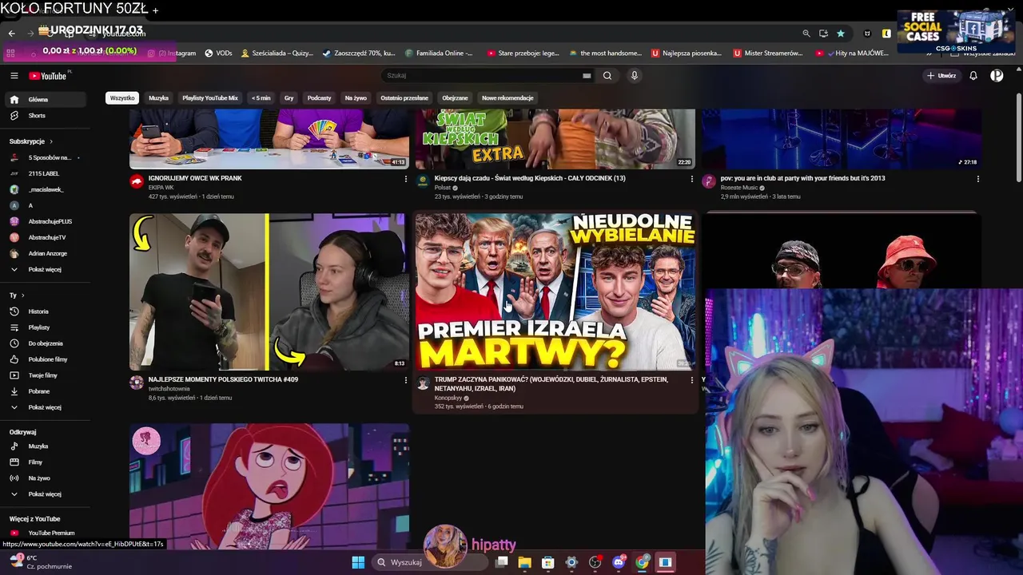Click the YouTube logo
The image size is (1023, 575).
click(x=48, y=76)
